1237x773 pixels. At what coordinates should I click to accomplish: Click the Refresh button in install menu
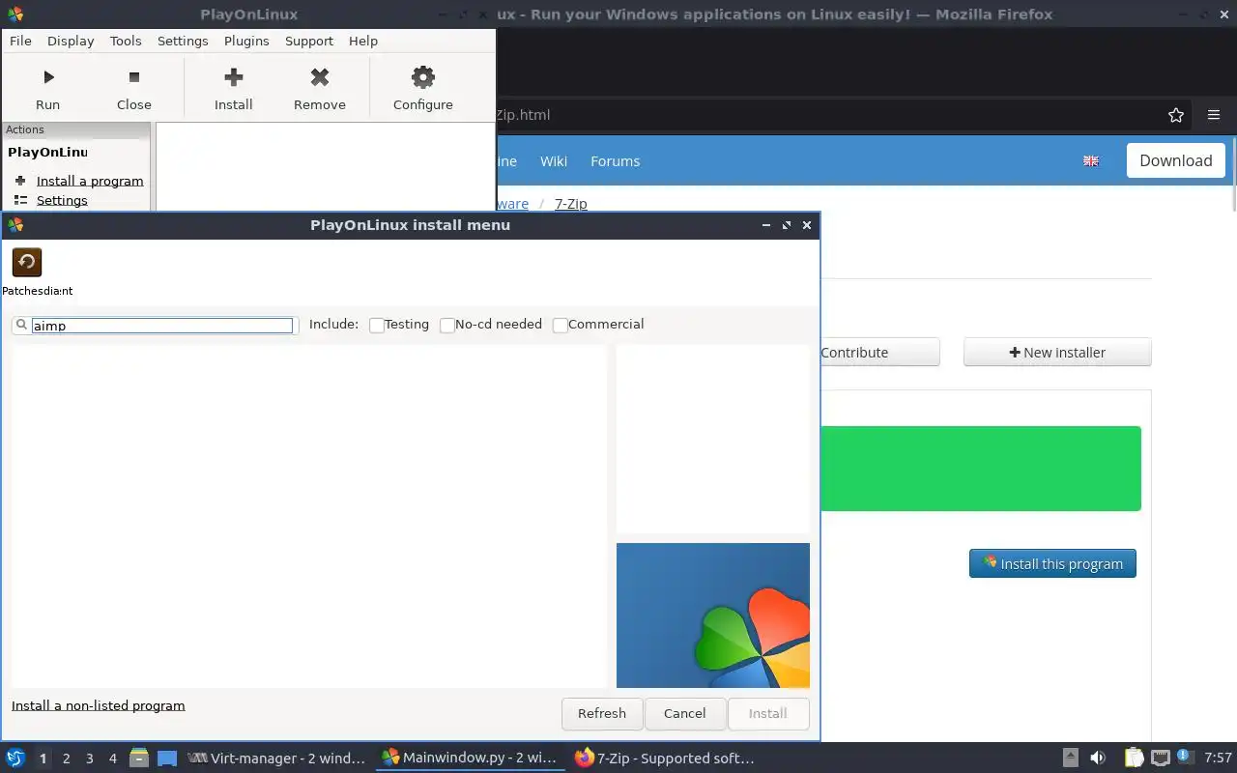[602, 713]
